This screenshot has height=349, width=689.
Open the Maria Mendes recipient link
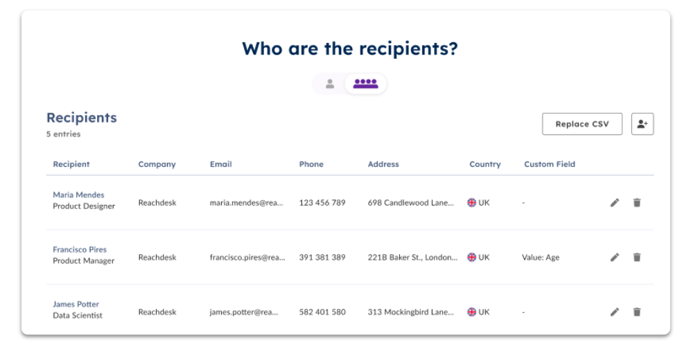click(x=78, y=195)
